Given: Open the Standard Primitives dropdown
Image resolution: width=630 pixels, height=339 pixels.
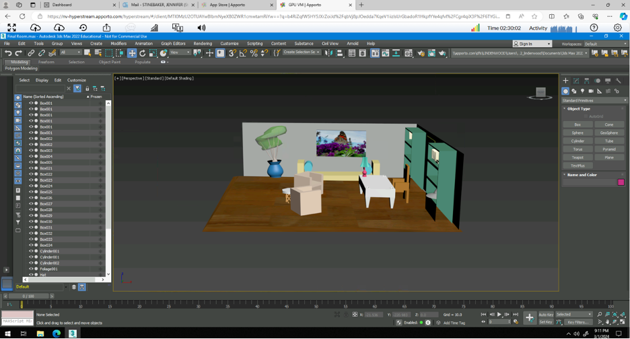Looking at the screenshot, I should 594,100.
